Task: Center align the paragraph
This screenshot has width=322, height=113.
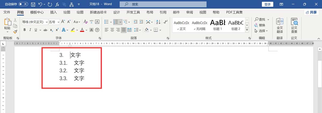Action: 112,30
